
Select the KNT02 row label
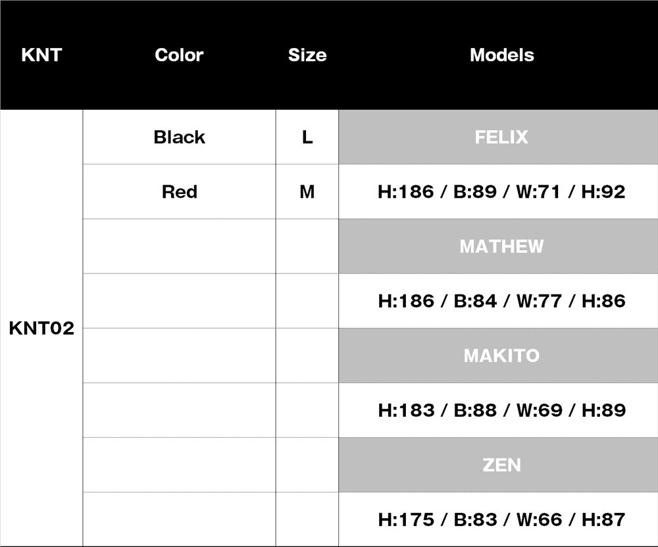41,328
